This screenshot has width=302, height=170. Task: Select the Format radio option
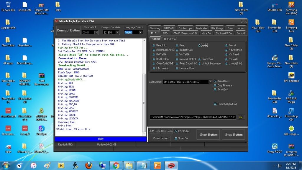(231, 45)
